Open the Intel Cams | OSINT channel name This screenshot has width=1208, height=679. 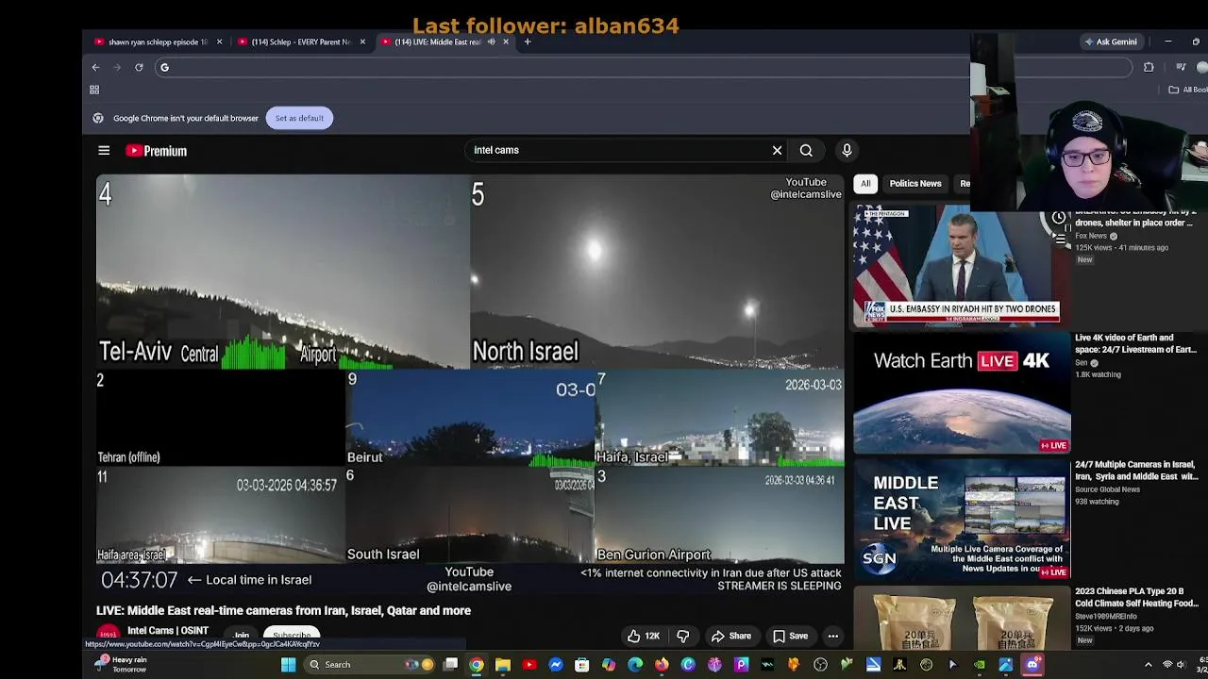coord(168,631)
